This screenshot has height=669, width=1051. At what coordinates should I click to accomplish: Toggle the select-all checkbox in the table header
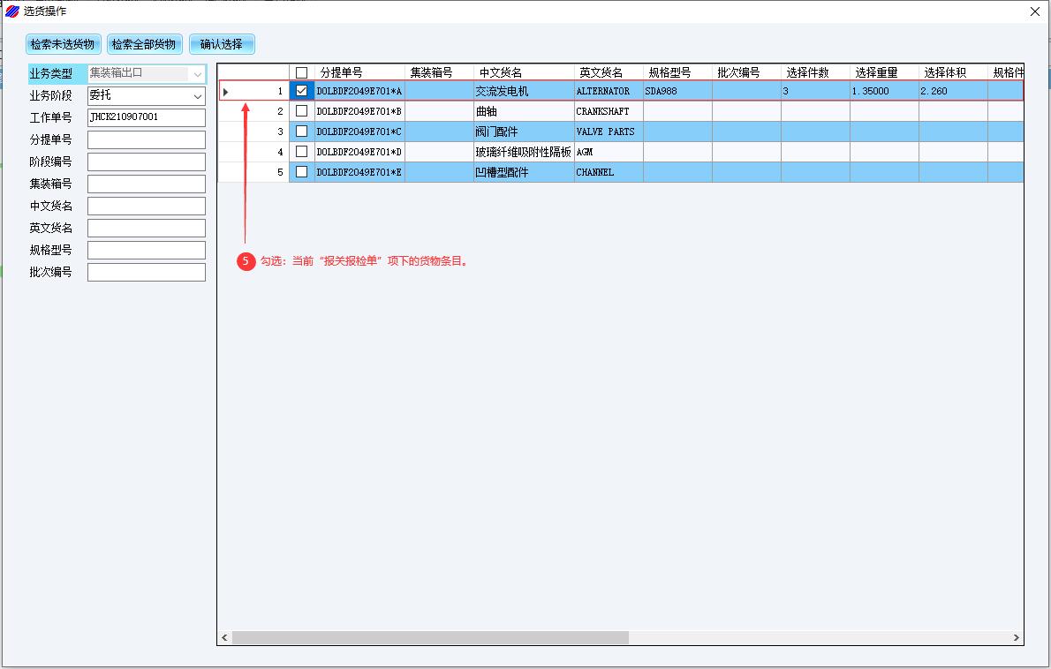(x=301, y=72)
